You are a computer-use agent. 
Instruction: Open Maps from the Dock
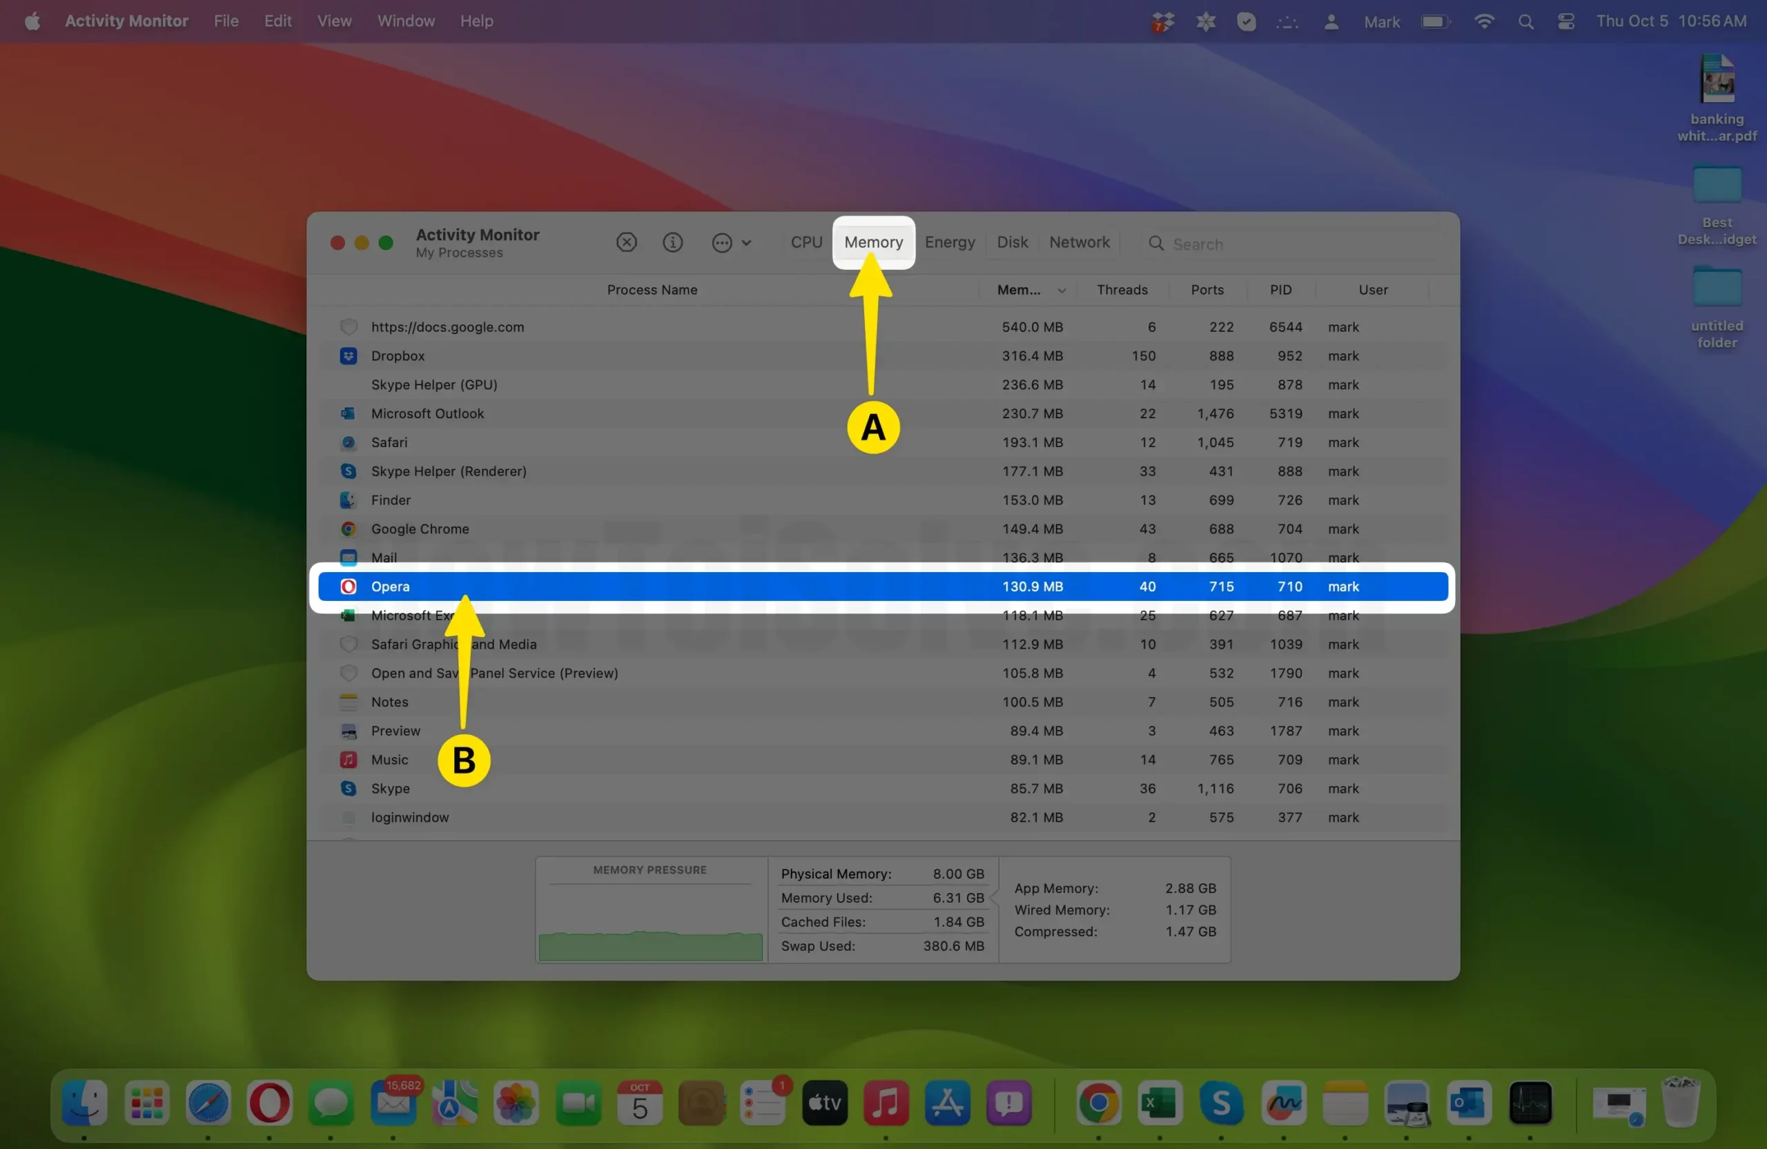click(454, 1102)
